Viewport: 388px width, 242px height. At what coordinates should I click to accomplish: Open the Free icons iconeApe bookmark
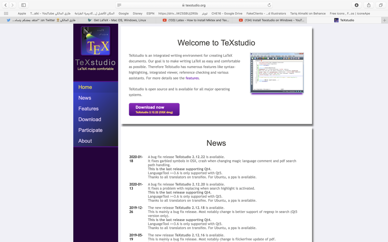(350, 14)
